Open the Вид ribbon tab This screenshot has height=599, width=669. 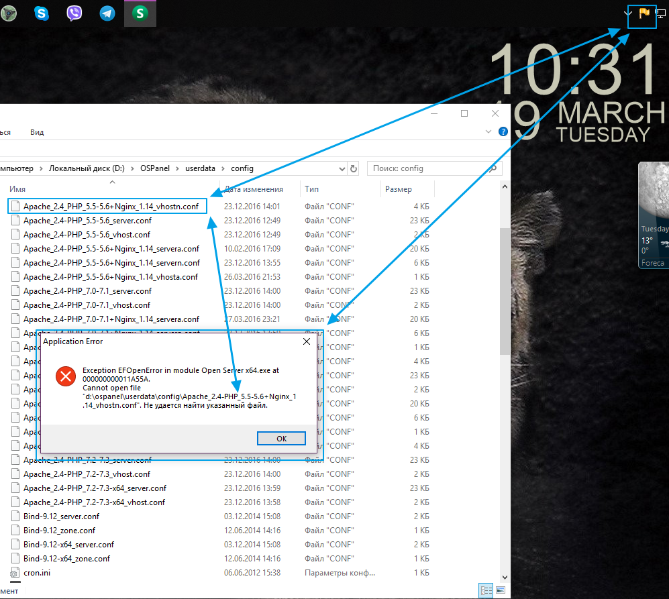click(x=37, y=132)
